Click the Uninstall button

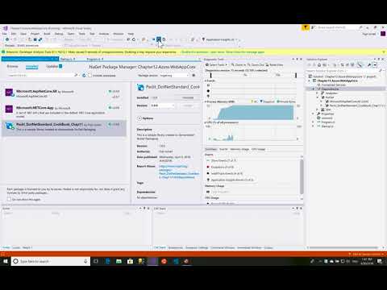(x=188, y=97)
